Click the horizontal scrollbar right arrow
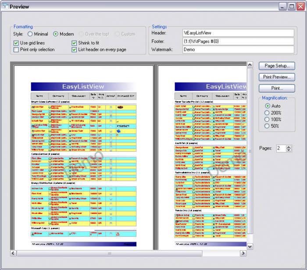This screenshot has height=270, width=307. tap(243, 253)
